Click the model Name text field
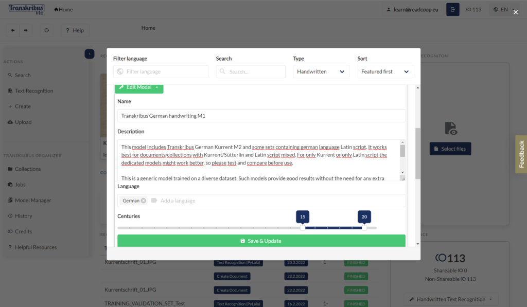This screenshot has width=527, height=307. click(x=261, y=116)
